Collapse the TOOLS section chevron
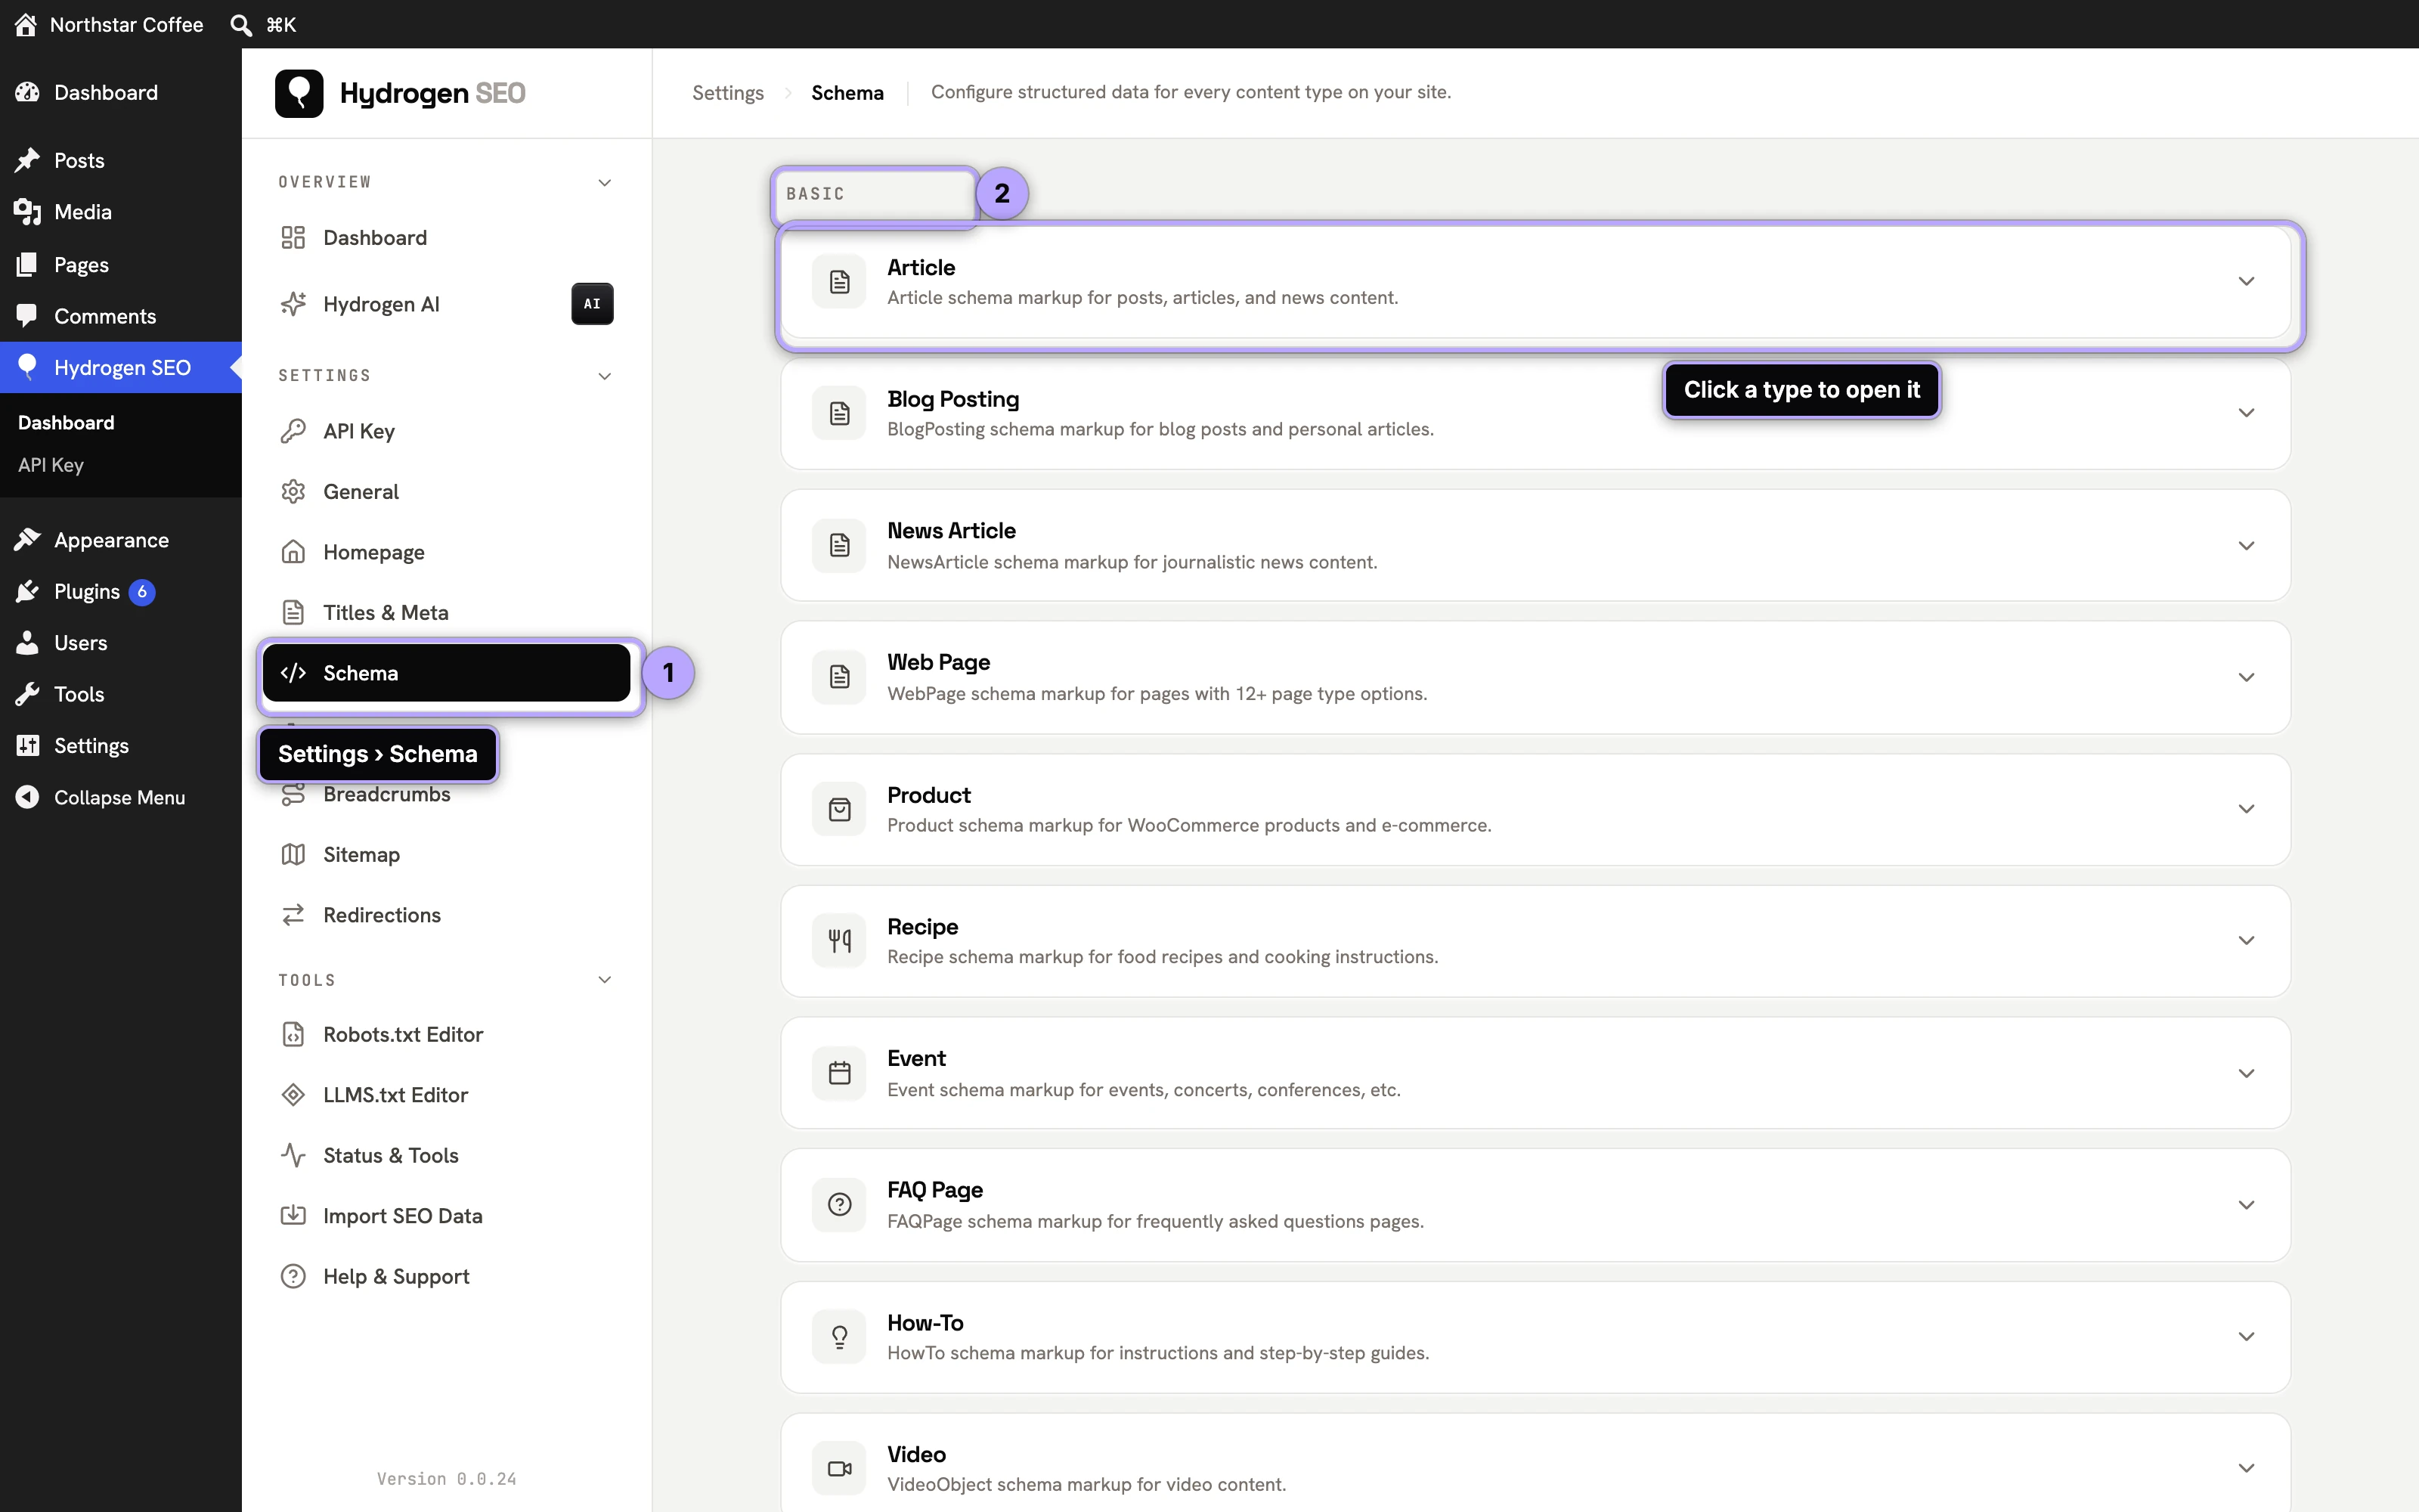Viewport: 2419px width, 1512px height. (605, 980)
